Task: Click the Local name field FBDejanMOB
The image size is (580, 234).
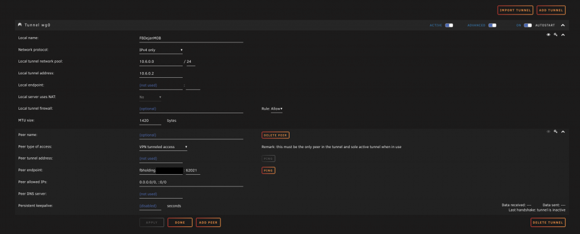Action: pyautogui.click(x=191, y=38)
